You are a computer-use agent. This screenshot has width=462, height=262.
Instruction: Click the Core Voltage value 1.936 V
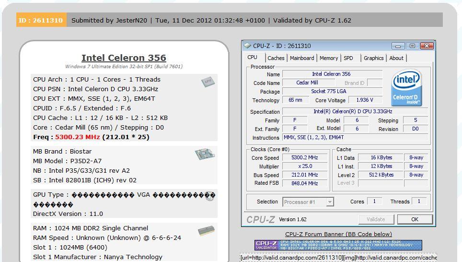pos(365,100)
